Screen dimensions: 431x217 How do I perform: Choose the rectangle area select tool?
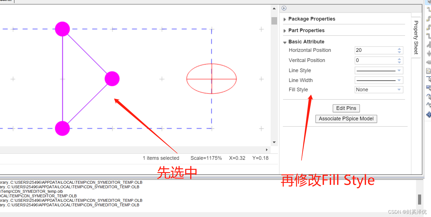[x=429, y=88]
